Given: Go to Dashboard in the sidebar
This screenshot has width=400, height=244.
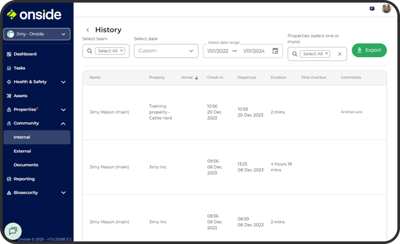Looking at the screenshot, I should 25,54.
